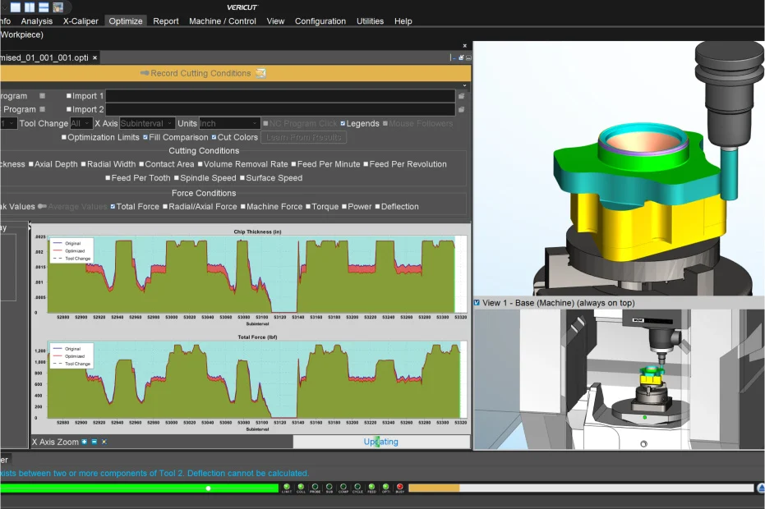Open the Units Inch dropdown
Image resolution: width=765 pixels, height=509 pixels.
[229, 123]
